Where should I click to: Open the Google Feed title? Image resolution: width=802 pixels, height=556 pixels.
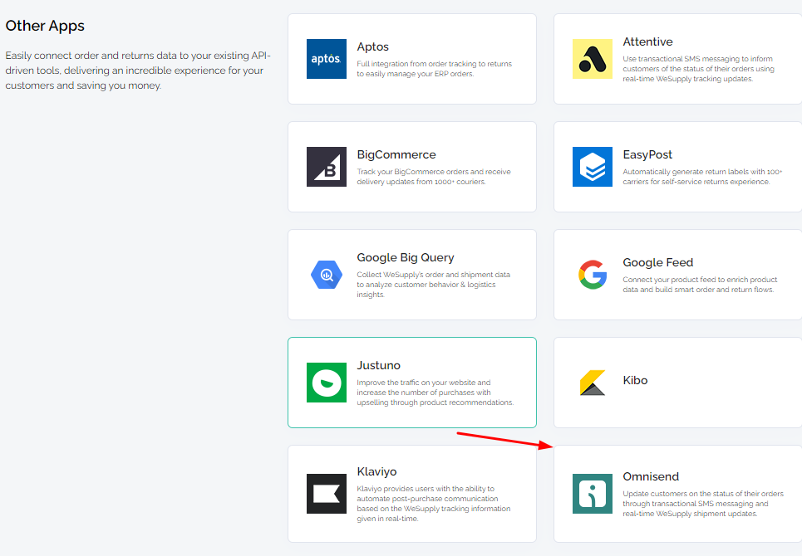[x=657, y=262]
